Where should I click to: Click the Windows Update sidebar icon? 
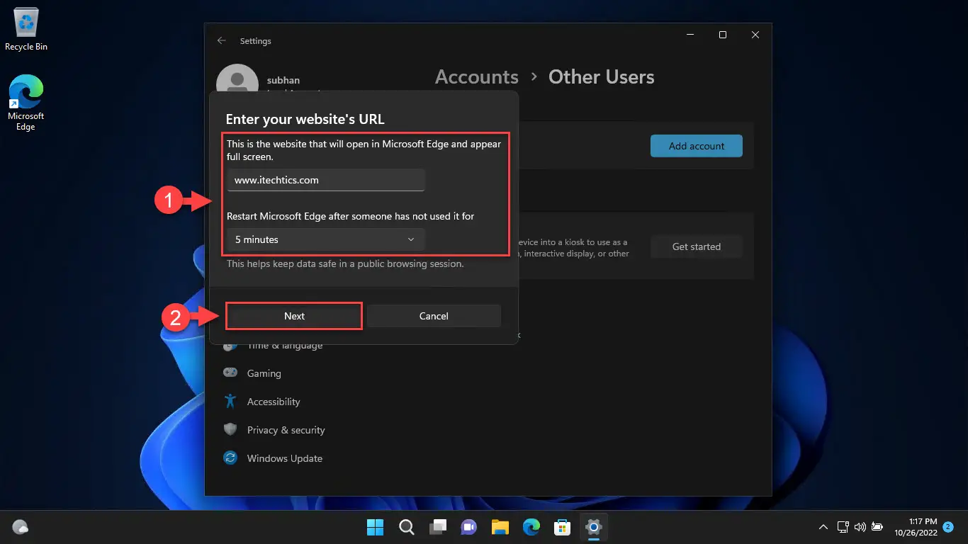[230, 458]
